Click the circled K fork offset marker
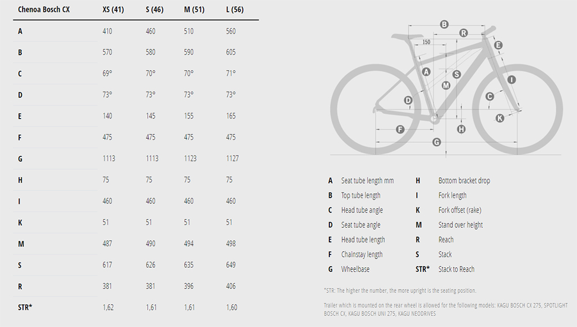The height and width of the screenshot is (327, 577). (x=500, y=117)
